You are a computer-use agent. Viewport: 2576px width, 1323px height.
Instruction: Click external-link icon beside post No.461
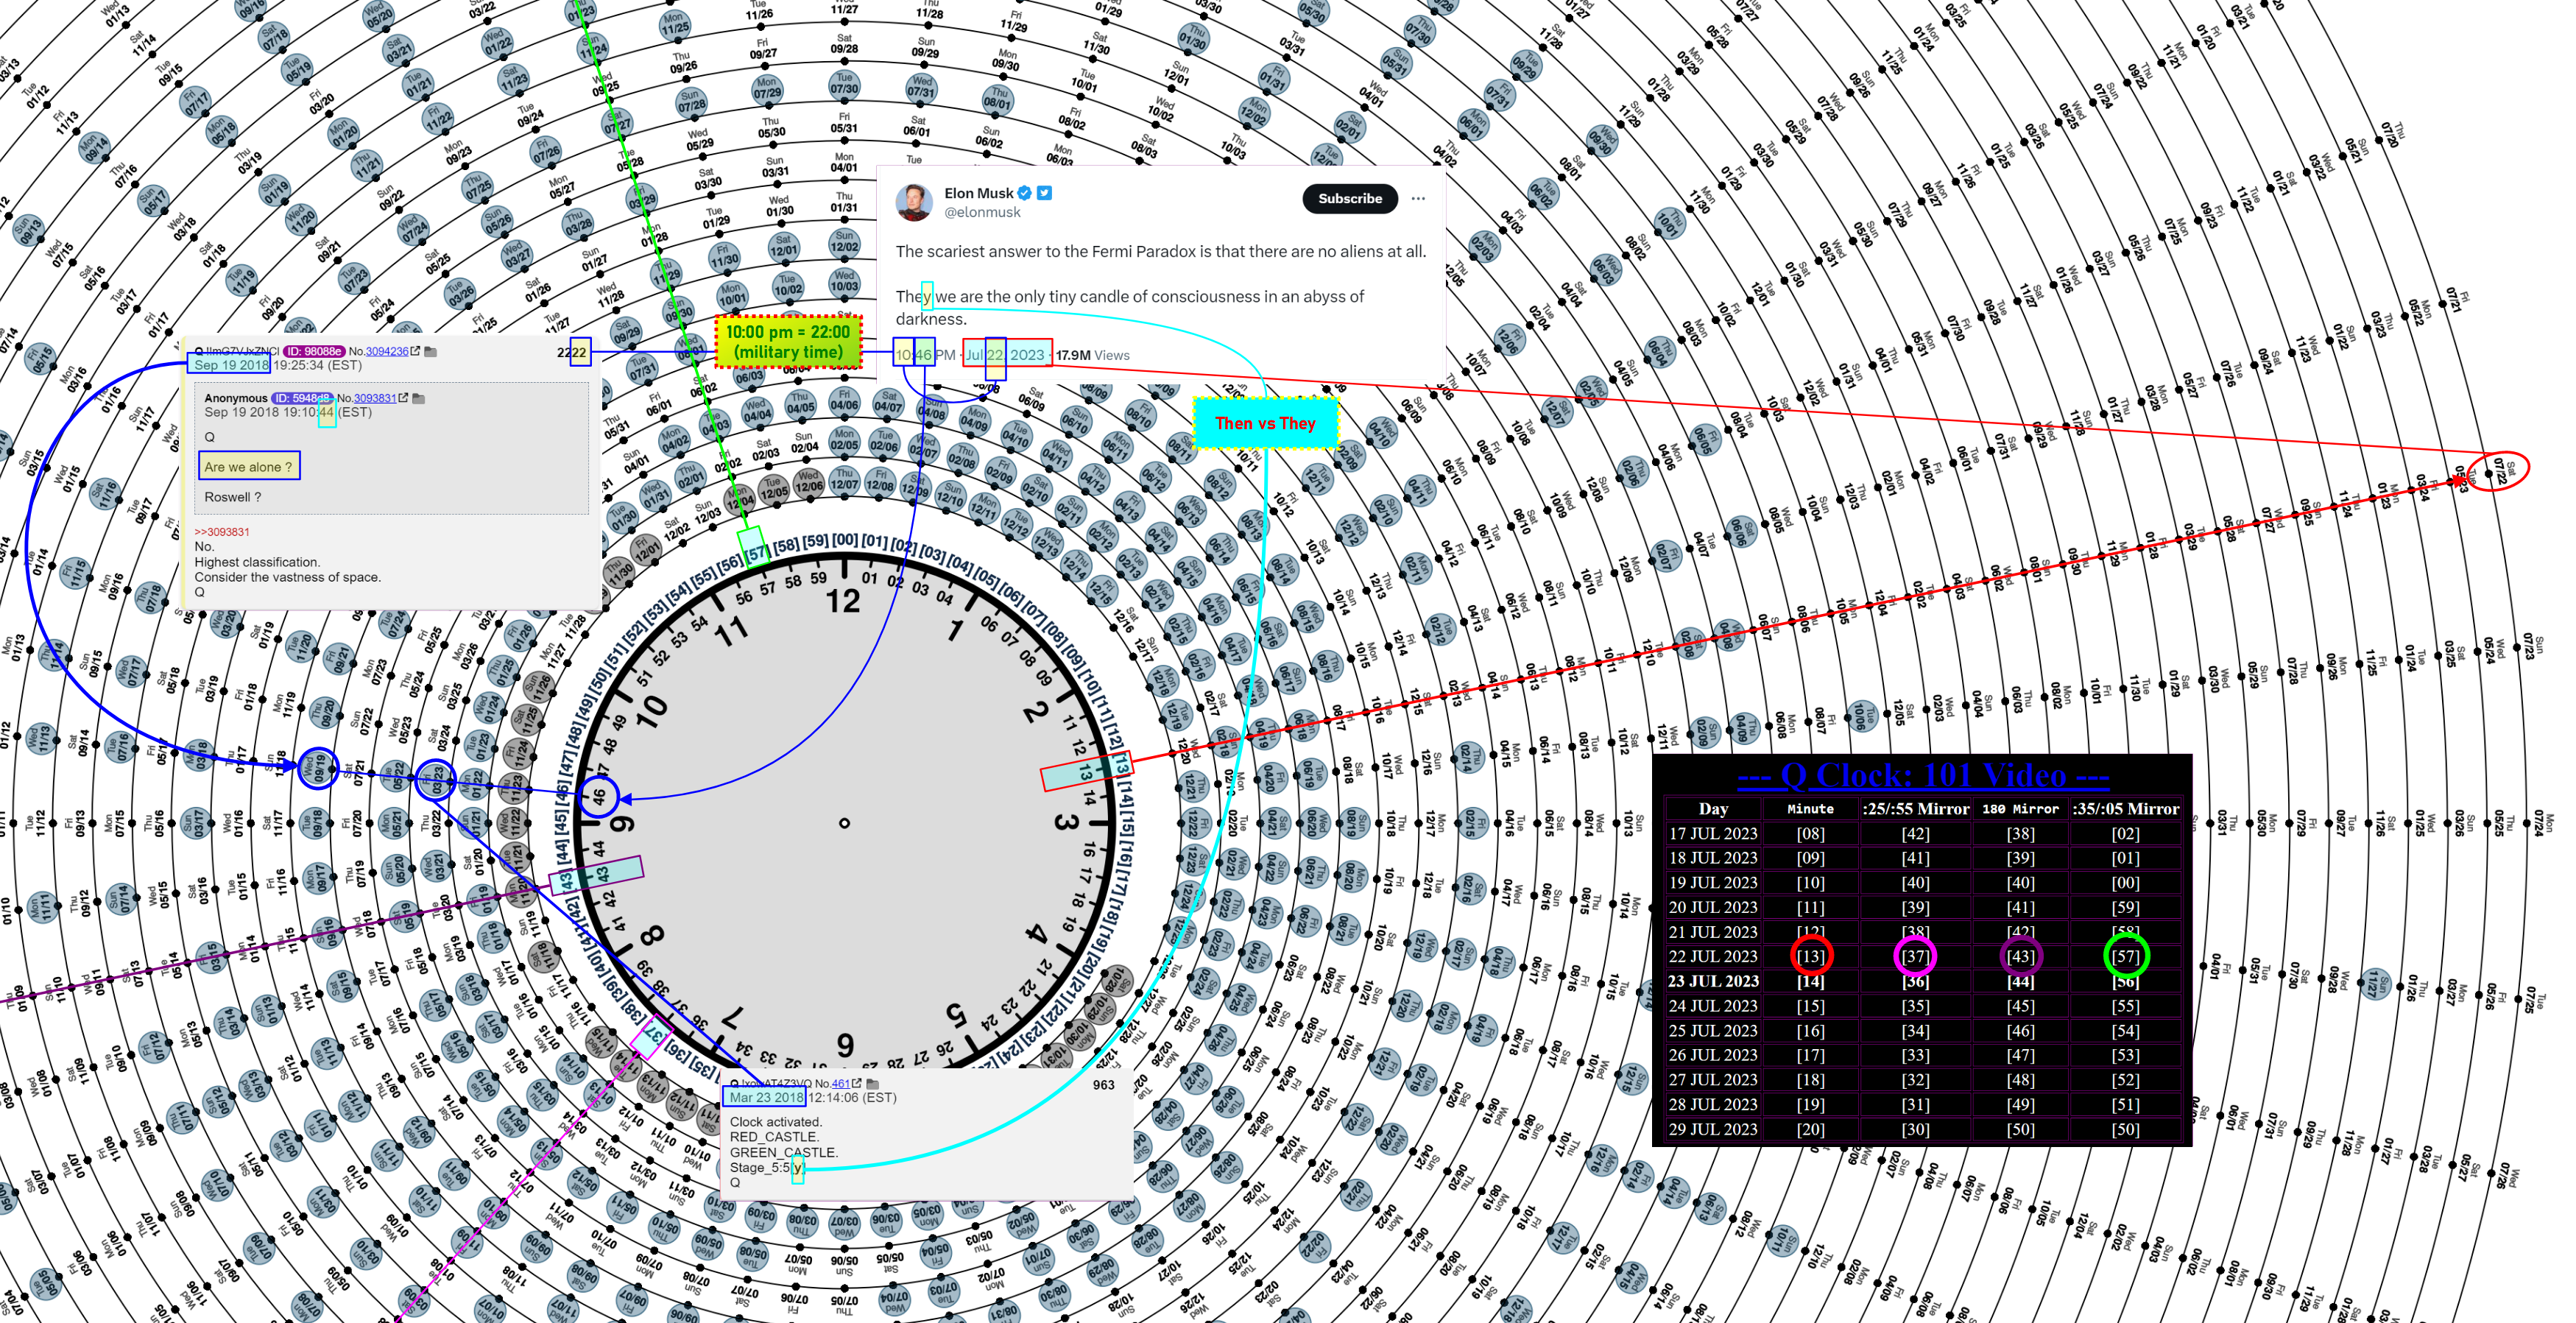pyautogui.click(x=856, y=1083)
